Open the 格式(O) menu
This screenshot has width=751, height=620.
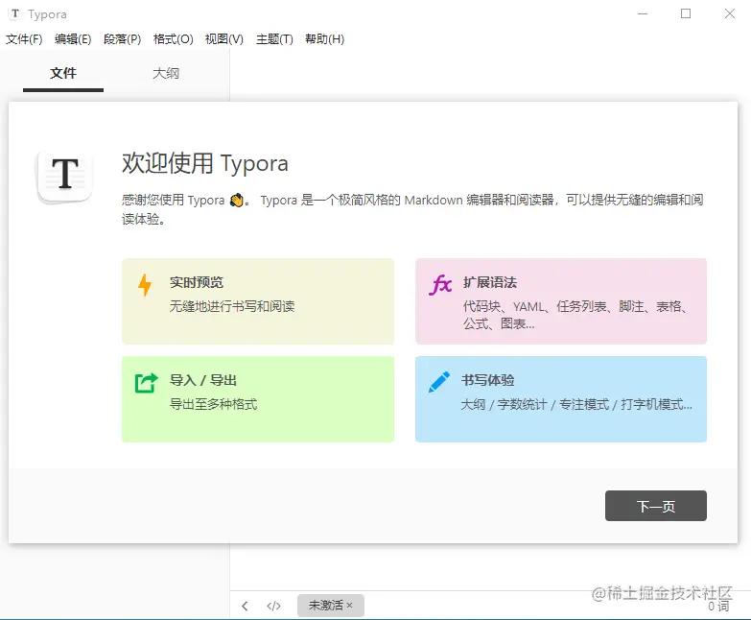click(173, 39)
